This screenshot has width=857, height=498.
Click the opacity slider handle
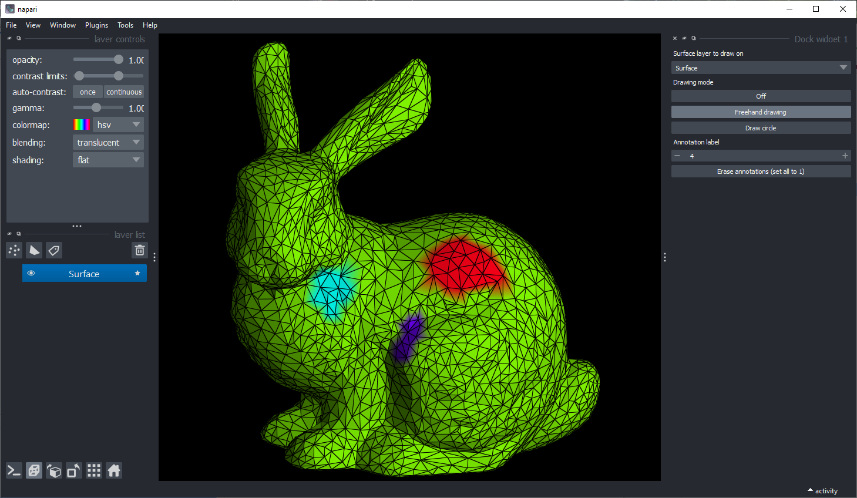coord(119,60)
